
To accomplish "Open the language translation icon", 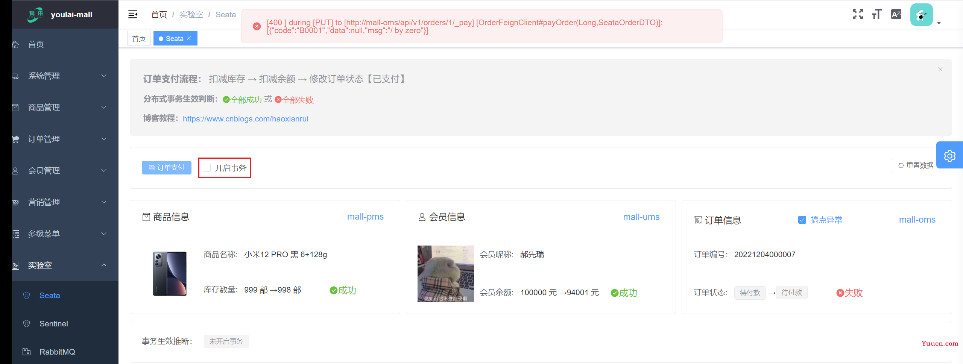I will click(896, 14).
